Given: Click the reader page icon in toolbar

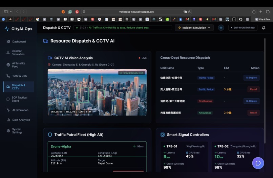Looking at the screenshot, I should (x=84, y=12).
